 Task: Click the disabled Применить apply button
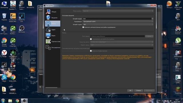(x=149, y=90)
